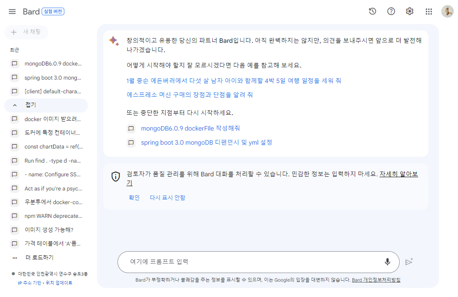458x297 pixels.
Task: Click chat icon beside Run find
Action: click(x=14, y=160)
